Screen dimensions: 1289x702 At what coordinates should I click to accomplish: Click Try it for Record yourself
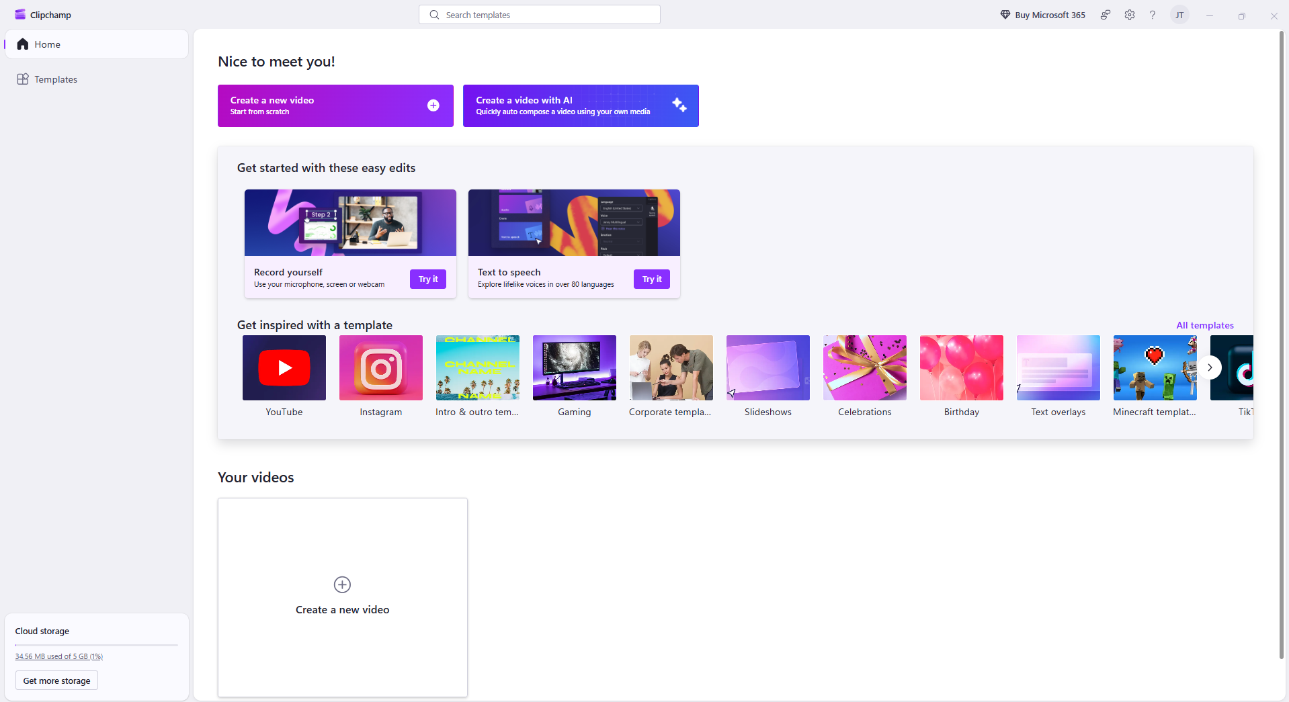coord(428,279)
